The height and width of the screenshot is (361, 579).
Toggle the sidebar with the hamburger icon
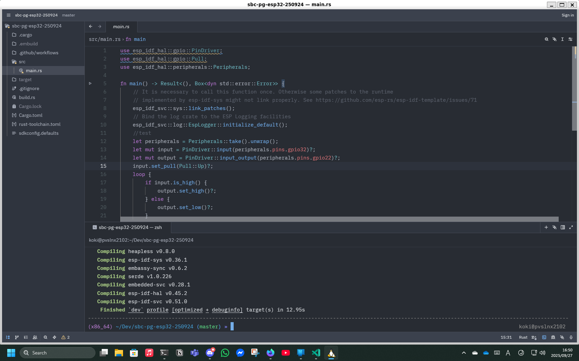coord(8,15)
